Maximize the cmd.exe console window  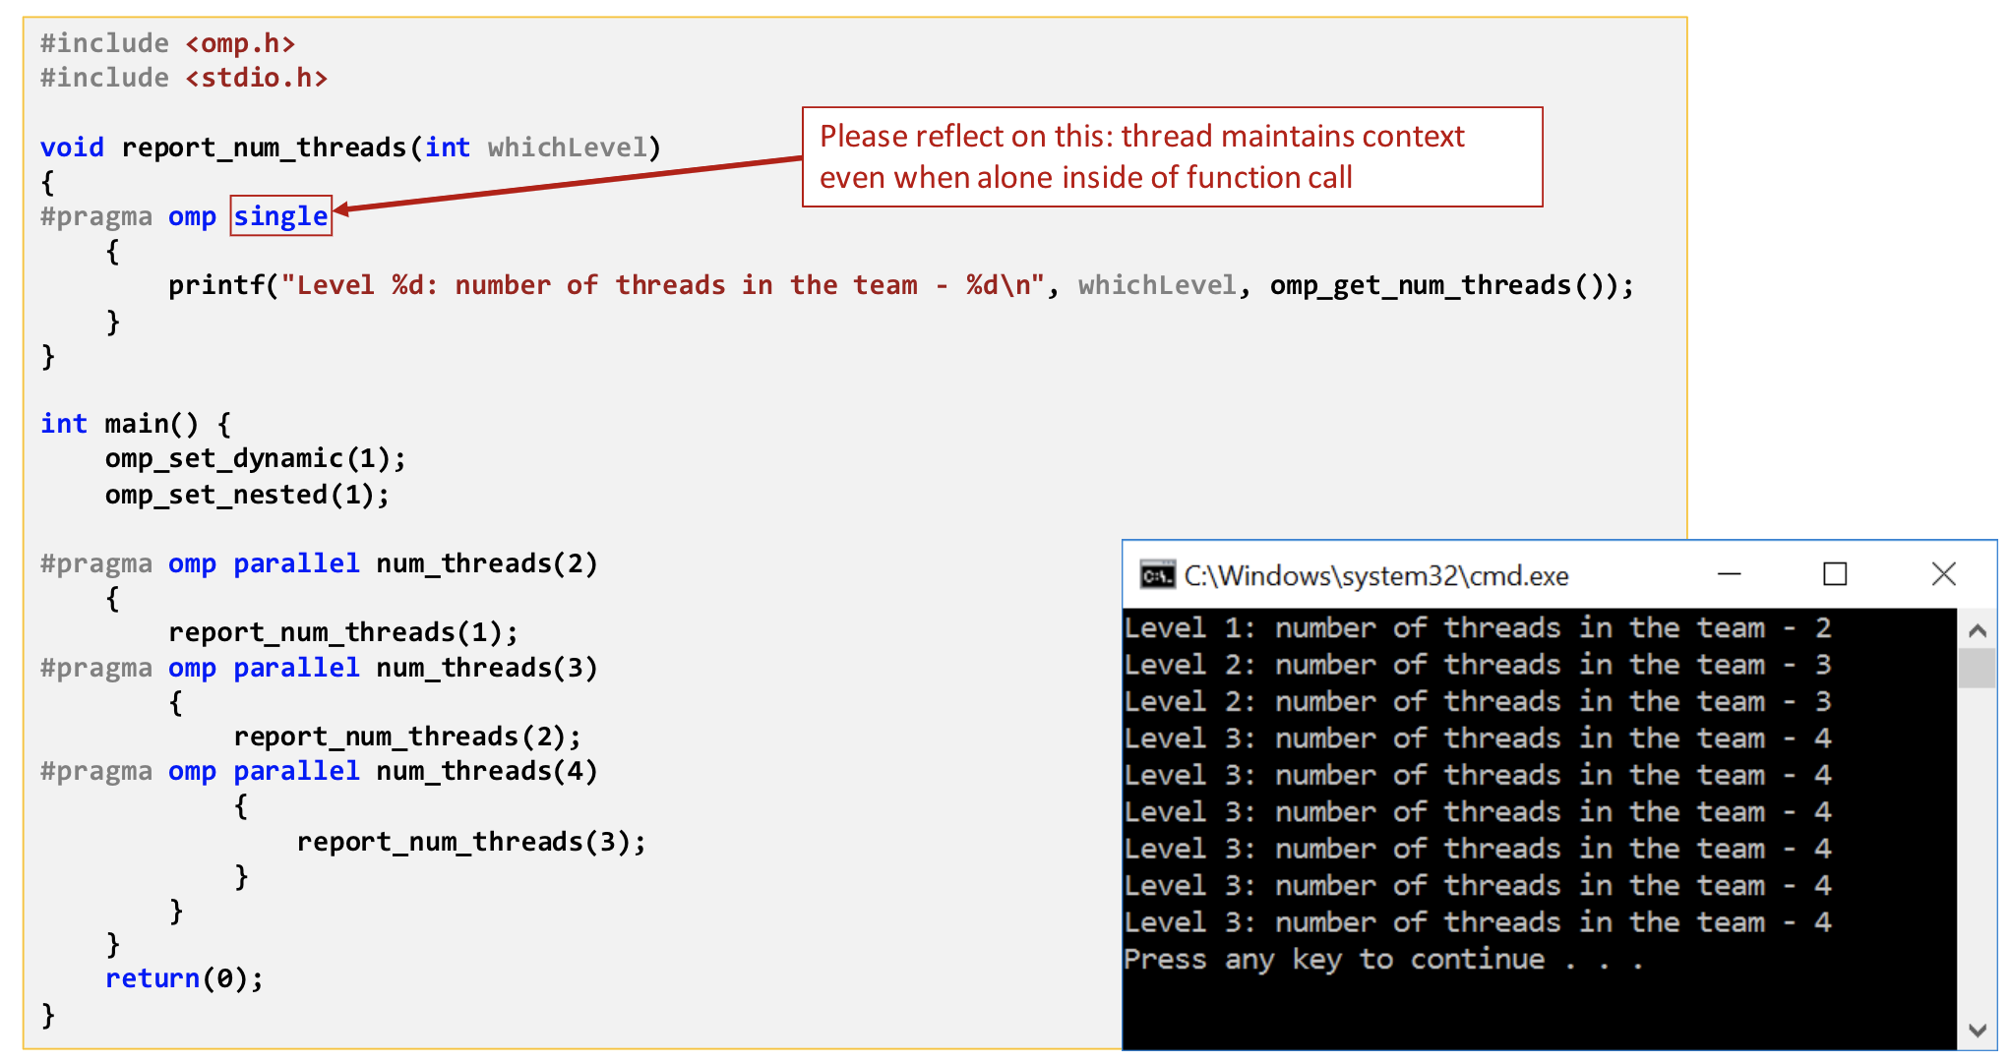[x=1835, y=574]
